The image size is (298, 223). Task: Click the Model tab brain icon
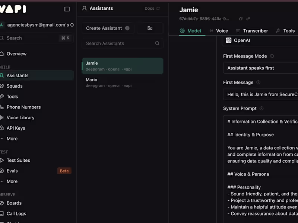pos(182,30)
